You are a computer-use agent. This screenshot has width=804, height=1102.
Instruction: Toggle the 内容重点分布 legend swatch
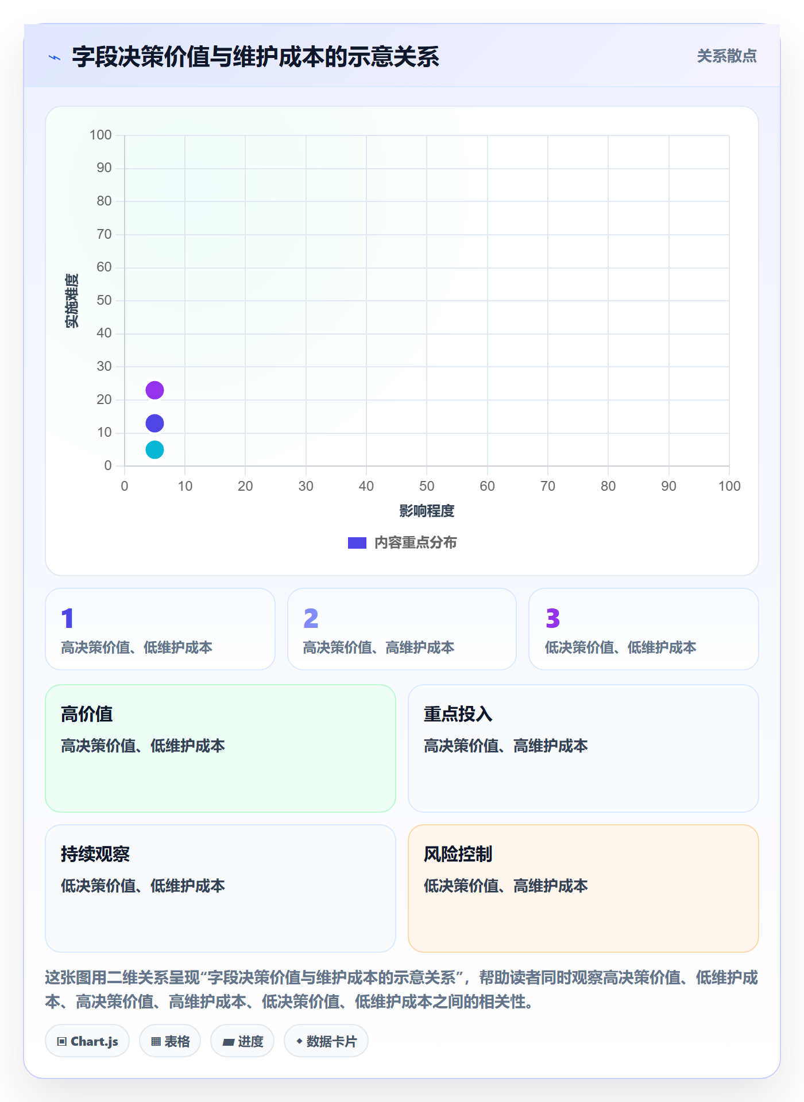click(357, 543)
